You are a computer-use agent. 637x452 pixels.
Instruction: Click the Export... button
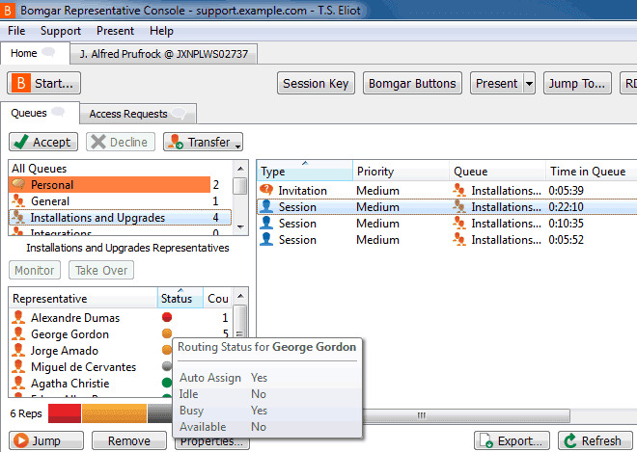pyautogui.click(x=512, y=440)
